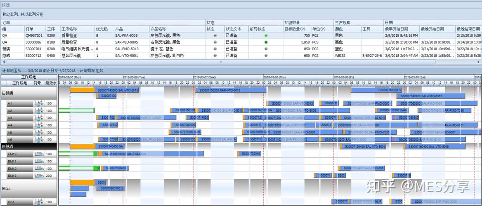The height and width of the screenshot is (206, 482).
Task: Select workplace row EM13
Action: [x=29, y=176]
